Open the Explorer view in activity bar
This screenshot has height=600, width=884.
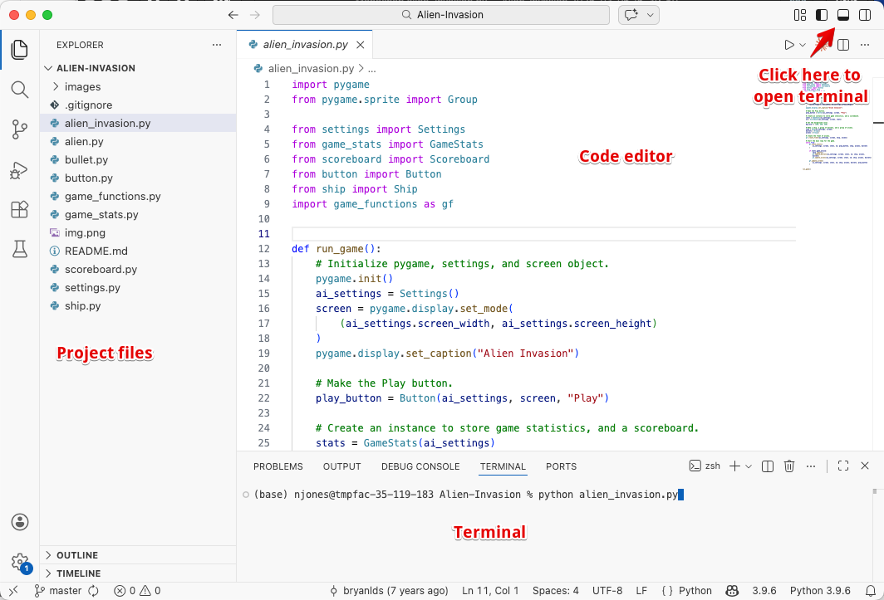pyautogui.click(x=20, y=50)
